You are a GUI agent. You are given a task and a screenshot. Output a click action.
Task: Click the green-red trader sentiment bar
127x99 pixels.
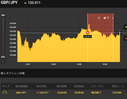pos(3,36)
